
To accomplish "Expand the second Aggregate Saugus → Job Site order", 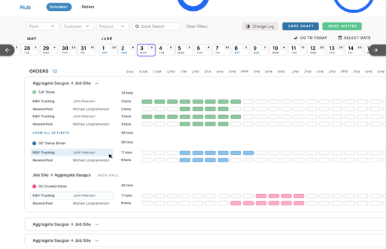I will pos(97,224).
